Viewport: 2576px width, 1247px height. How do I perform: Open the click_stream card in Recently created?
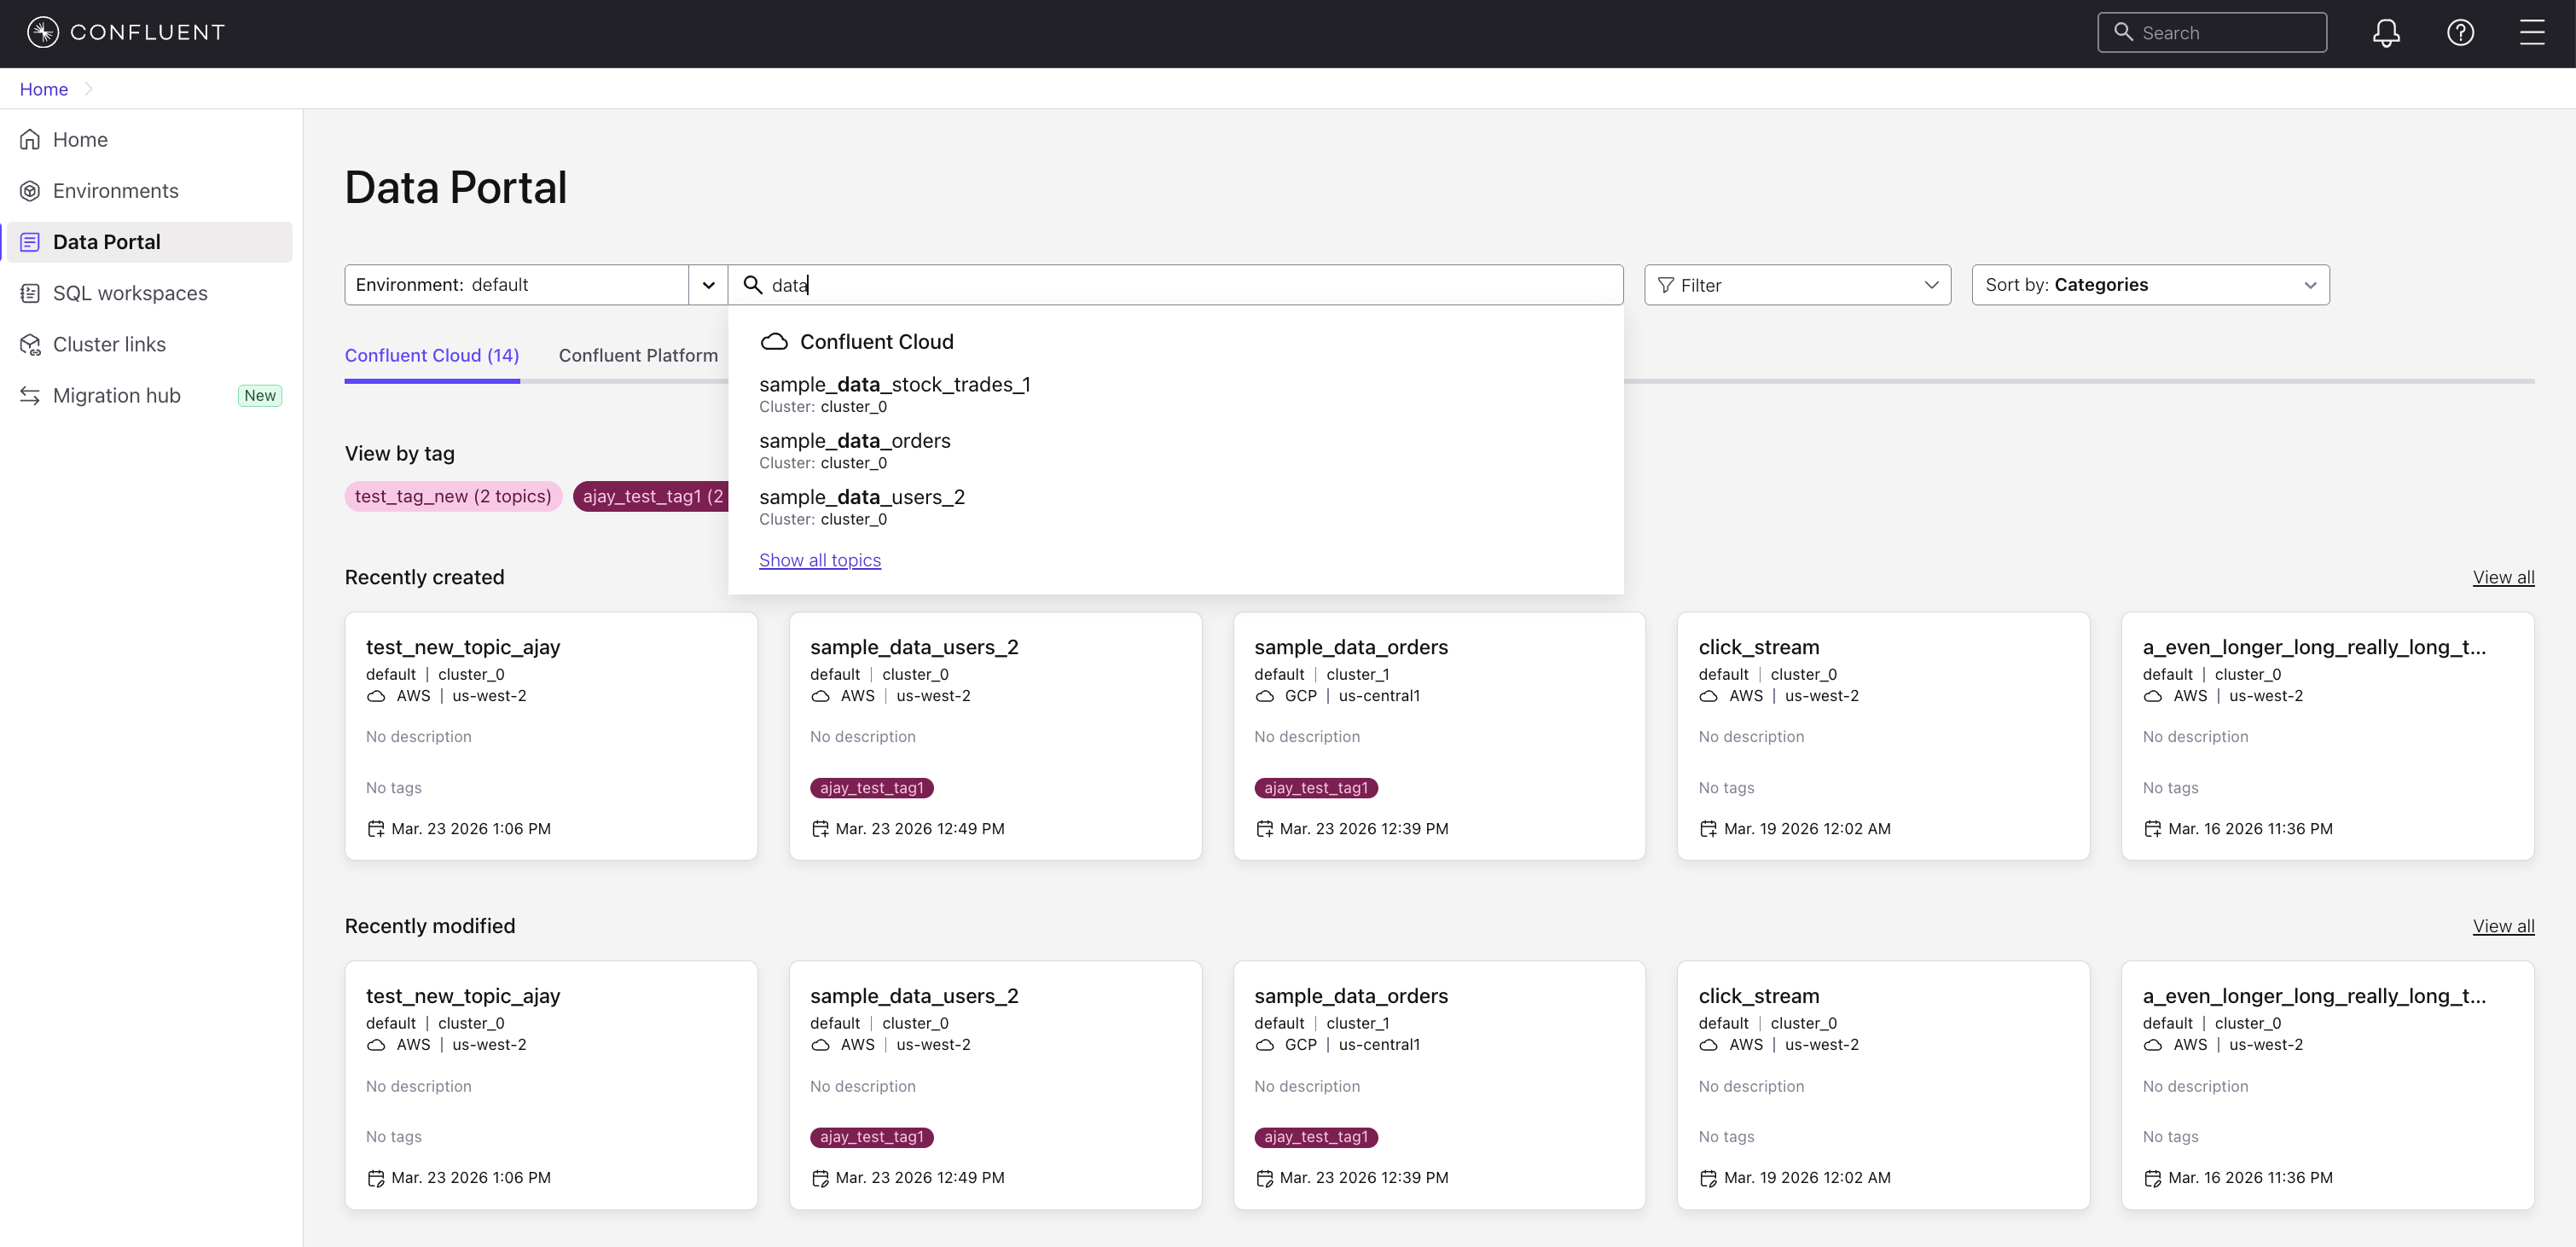point(1758,648)
